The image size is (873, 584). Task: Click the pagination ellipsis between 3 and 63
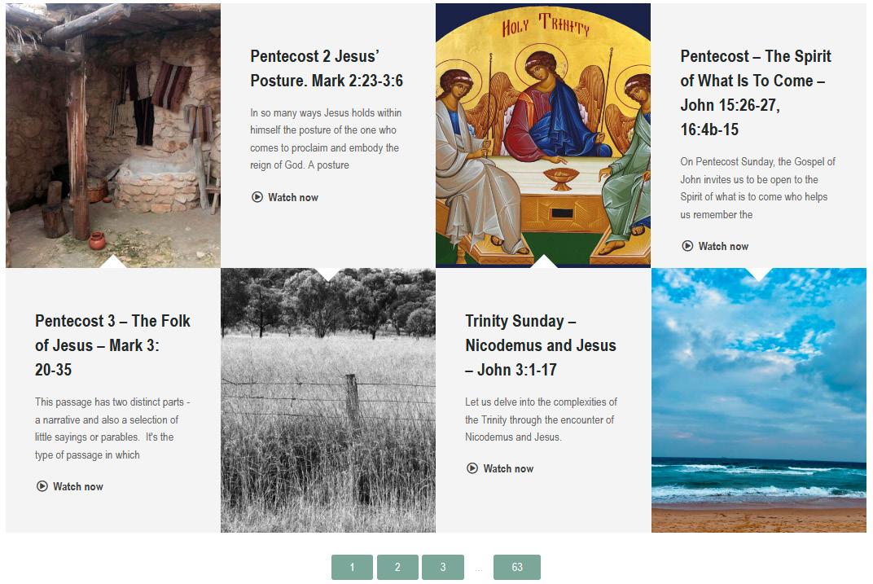pos(478,569)
